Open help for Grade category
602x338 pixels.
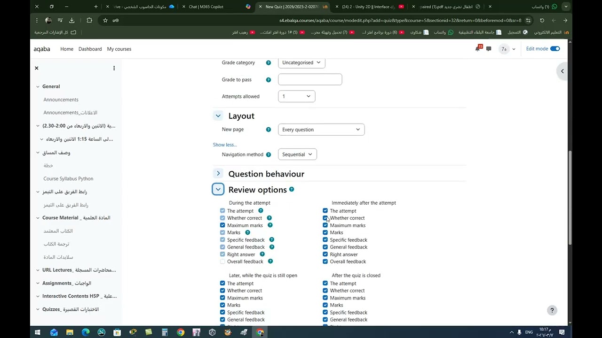coord(269,63)
